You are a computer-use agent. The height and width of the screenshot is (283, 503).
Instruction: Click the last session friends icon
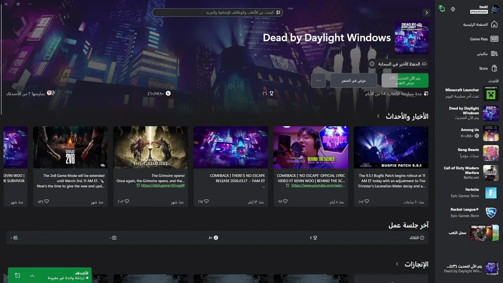coord(15,238)
